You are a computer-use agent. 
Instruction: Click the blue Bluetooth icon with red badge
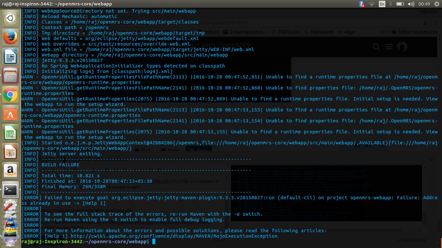click(x=362, y=4)
